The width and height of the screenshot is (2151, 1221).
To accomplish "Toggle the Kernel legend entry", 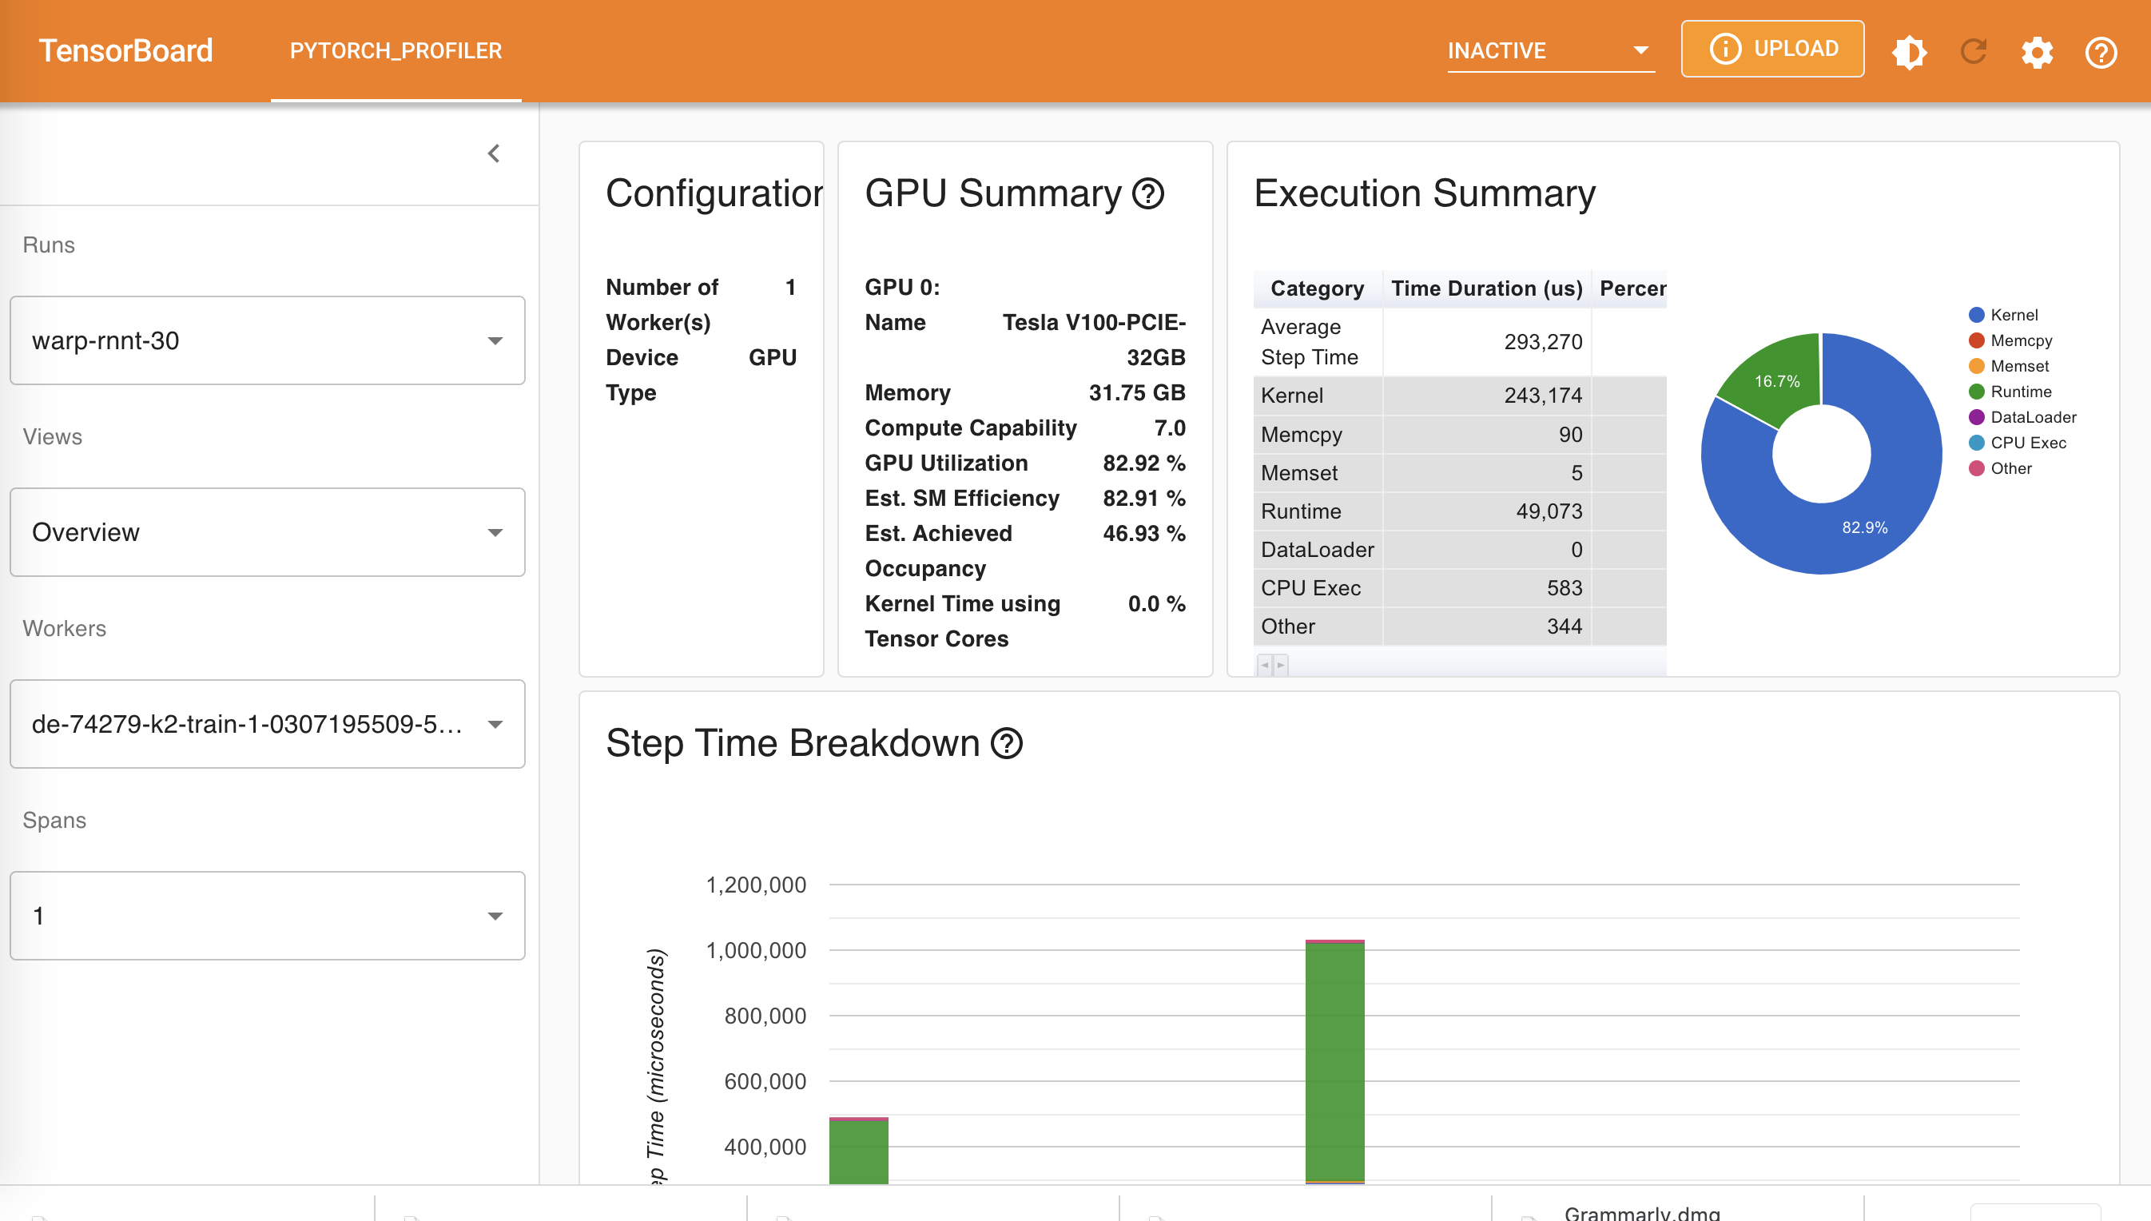I will coord(2013,315).
